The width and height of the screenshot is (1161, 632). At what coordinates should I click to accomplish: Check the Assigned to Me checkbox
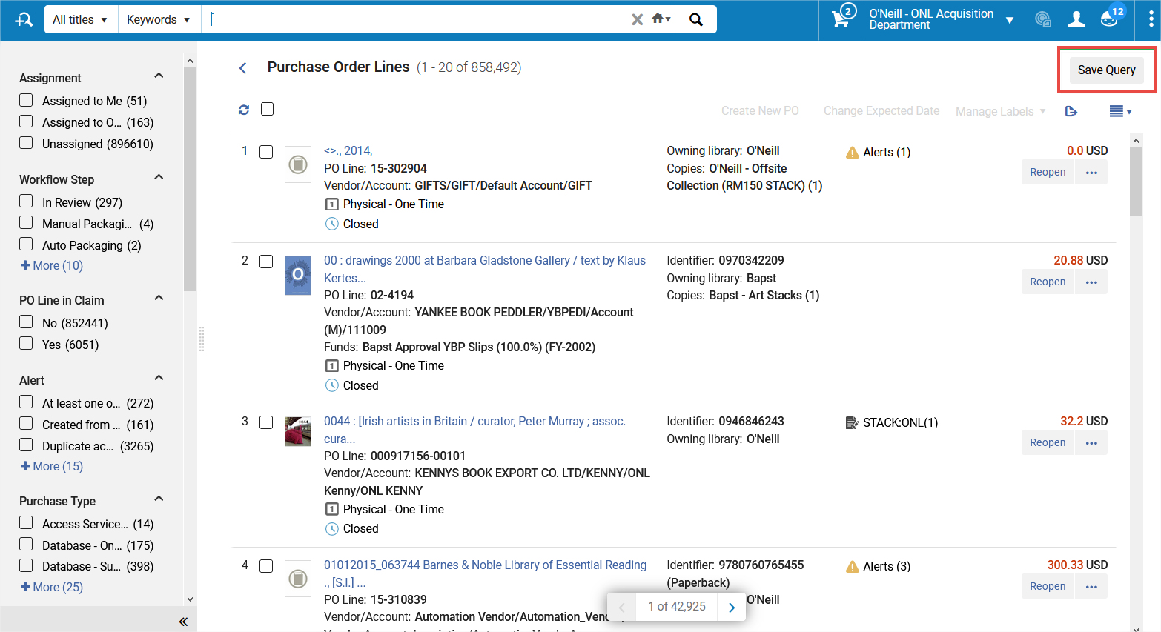27,101
